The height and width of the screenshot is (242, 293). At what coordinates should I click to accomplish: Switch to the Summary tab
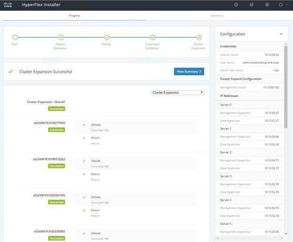click(217, 15)
